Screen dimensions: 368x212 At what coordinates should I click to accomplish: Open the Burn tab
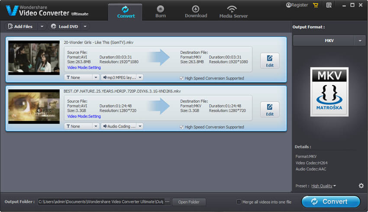point(161,12)
